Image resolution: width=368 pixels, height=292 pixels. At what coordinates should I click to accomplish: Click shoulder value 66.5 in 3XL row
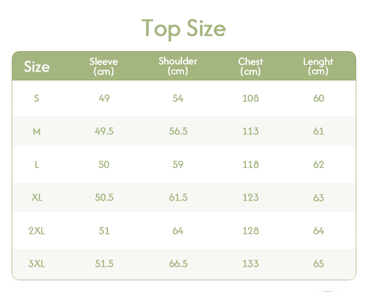pyautogui.click(x=178, y=264)
